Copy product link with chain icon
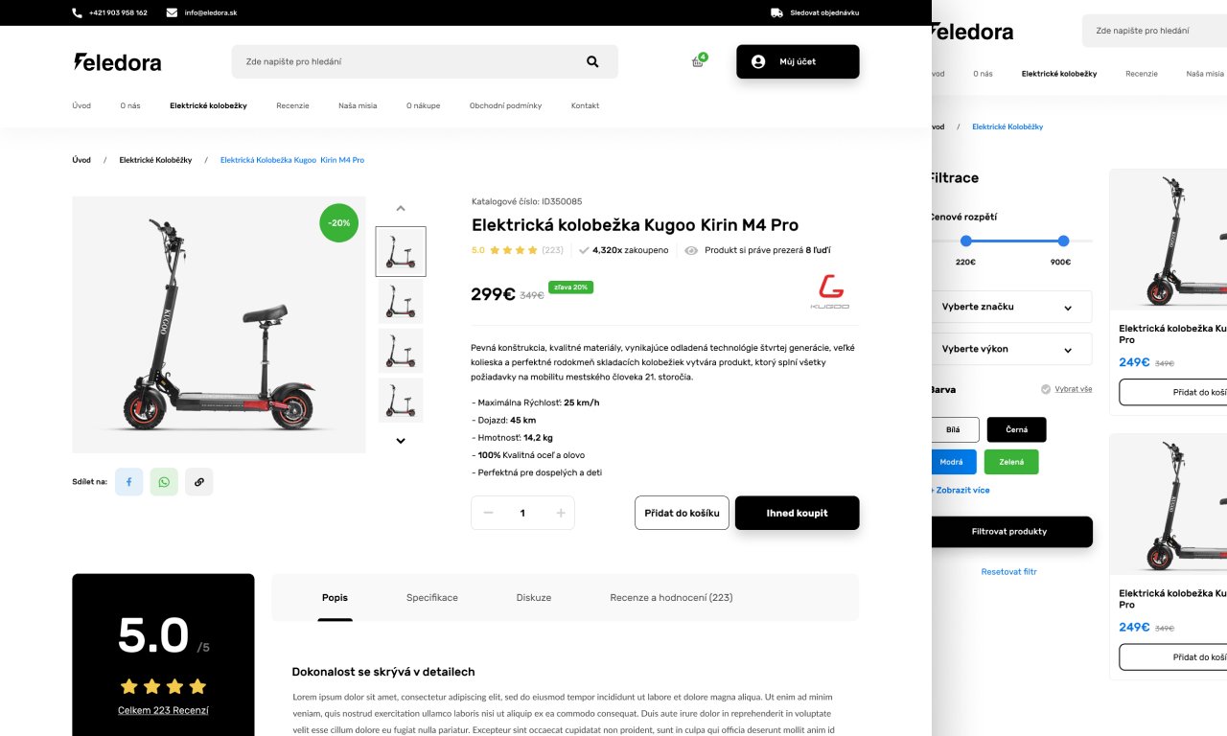Screen dimensions: 1227x736 199,482
